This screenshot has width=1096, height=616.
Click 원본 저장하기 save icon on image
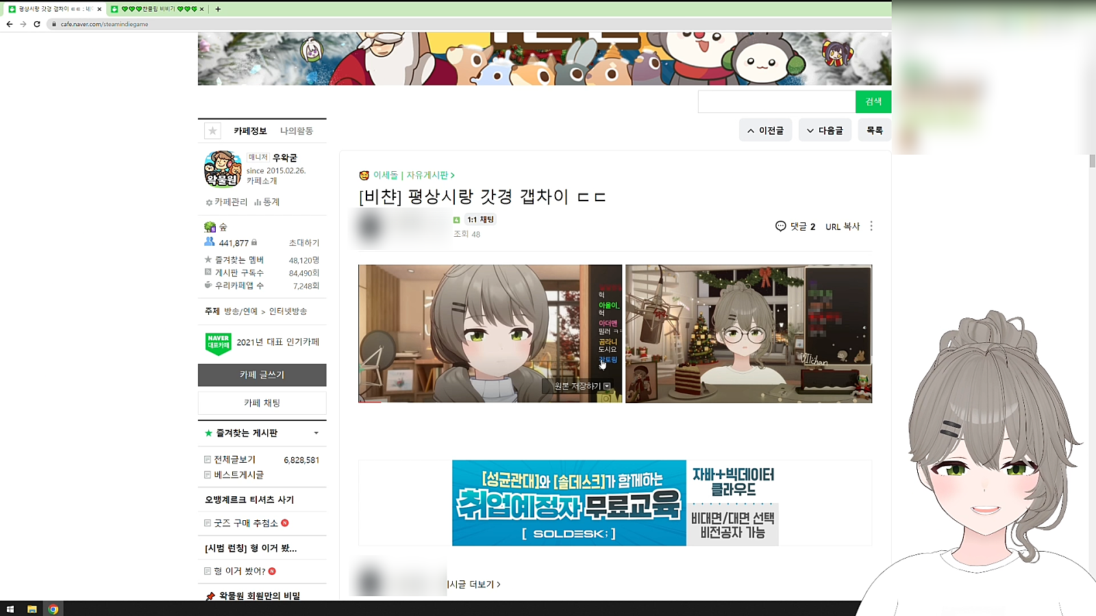pos(607,386)
